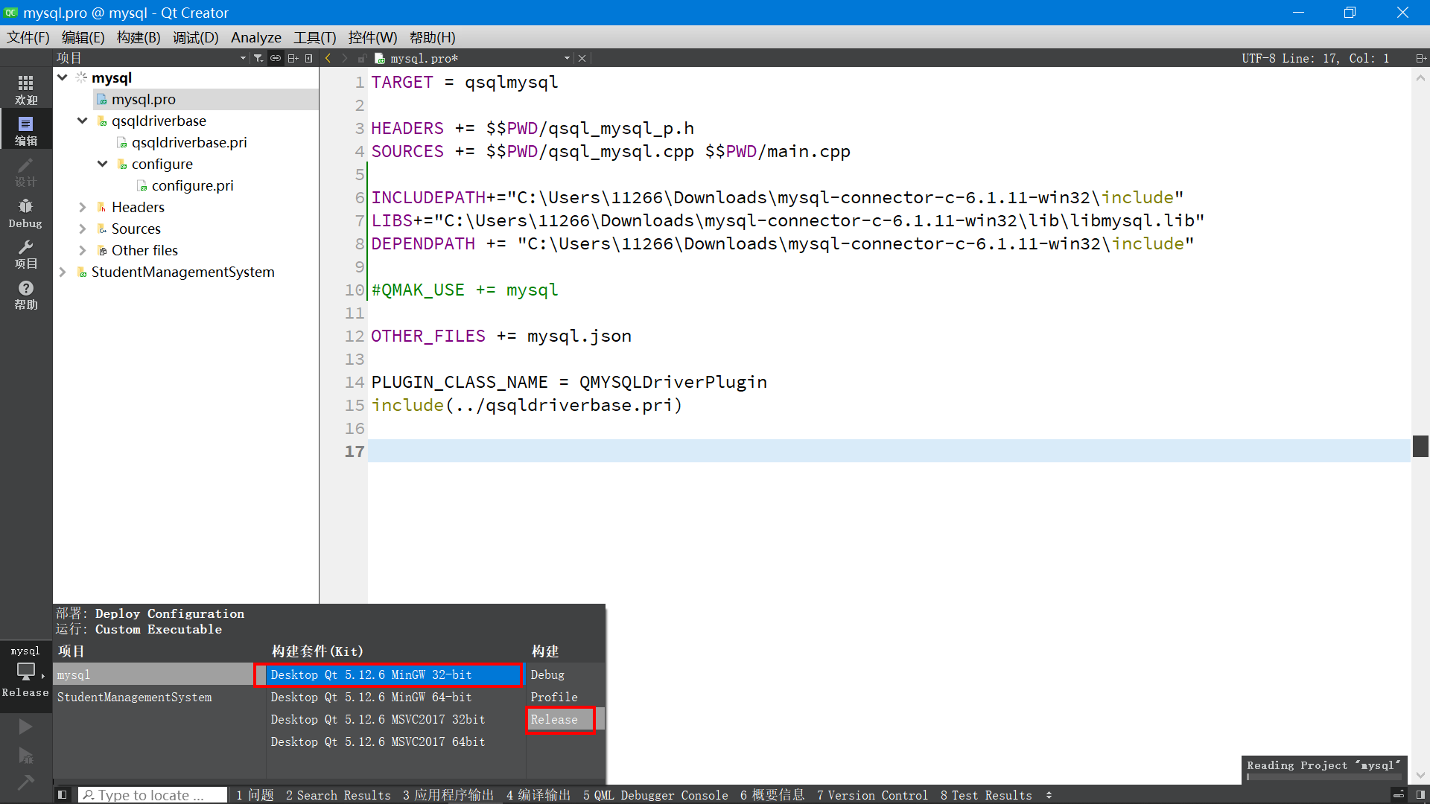Screen dimensions: 1430x804
Task: Choose the Debug build configuration
Action: pos(547,674)
